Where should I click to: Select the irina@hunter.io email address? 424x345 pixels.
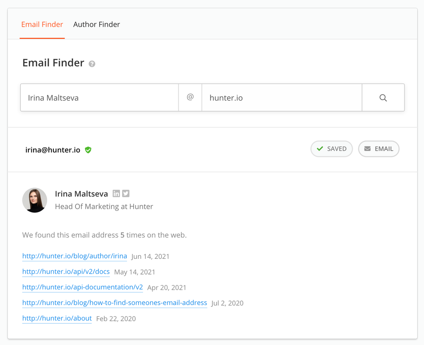[53, 150]
